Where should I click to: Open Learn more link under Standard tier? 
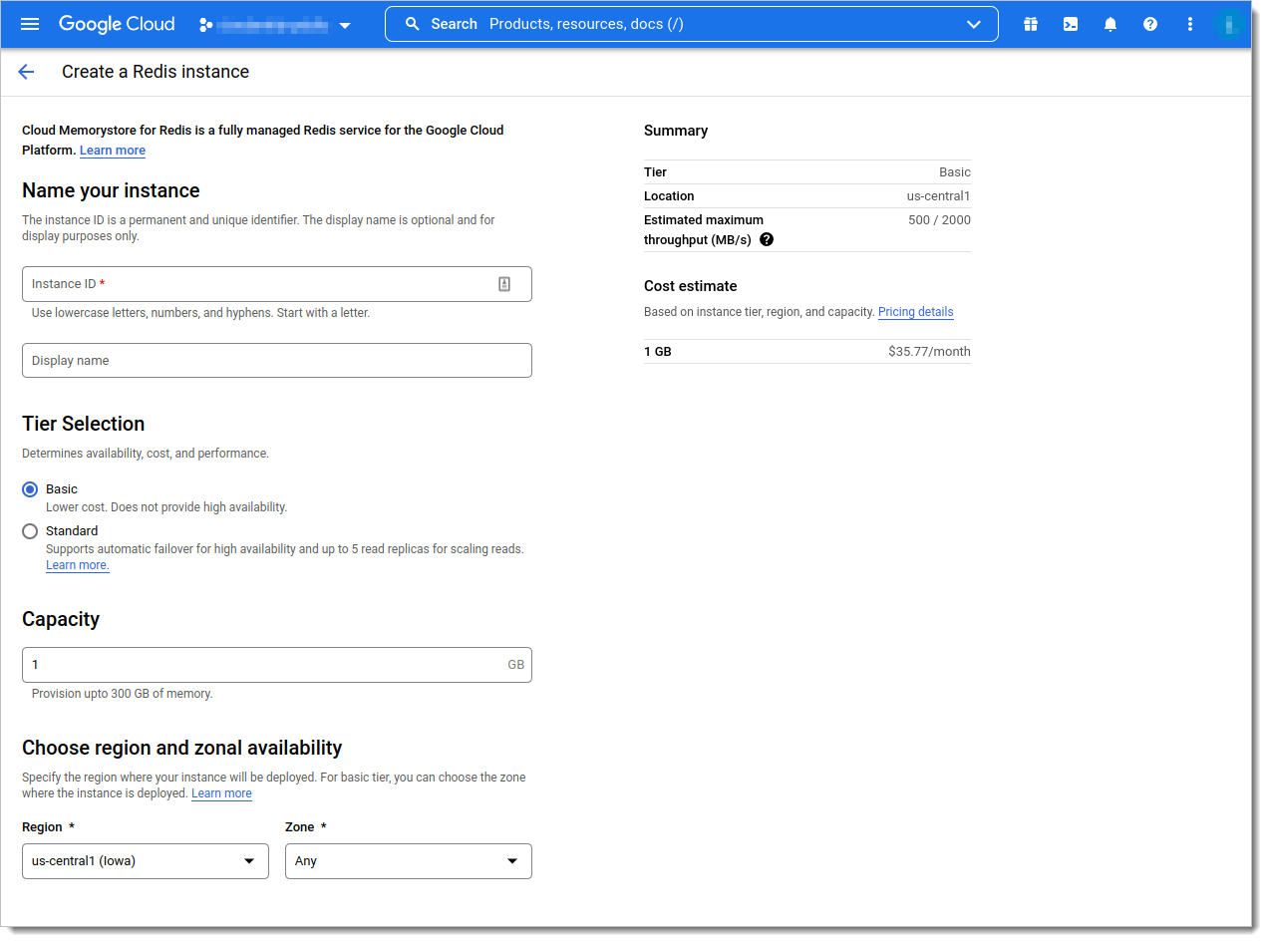pyautogui.click(x=78, y=565)
